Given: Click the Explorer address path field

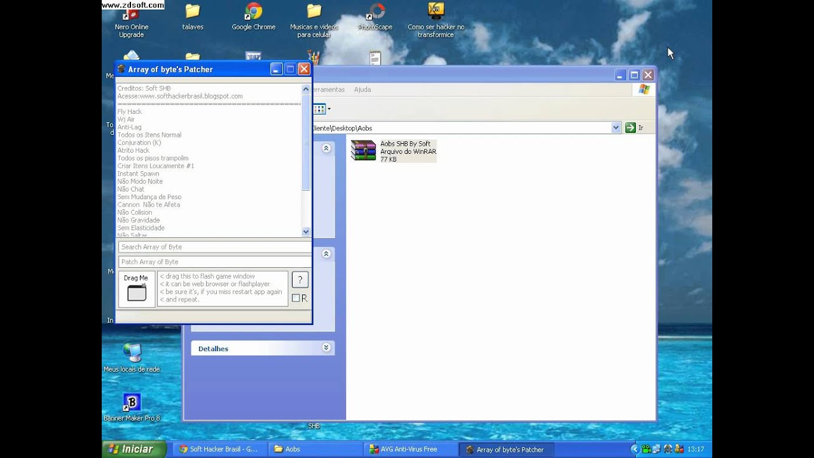Looking at the screenshot, I should coord(461,128).
